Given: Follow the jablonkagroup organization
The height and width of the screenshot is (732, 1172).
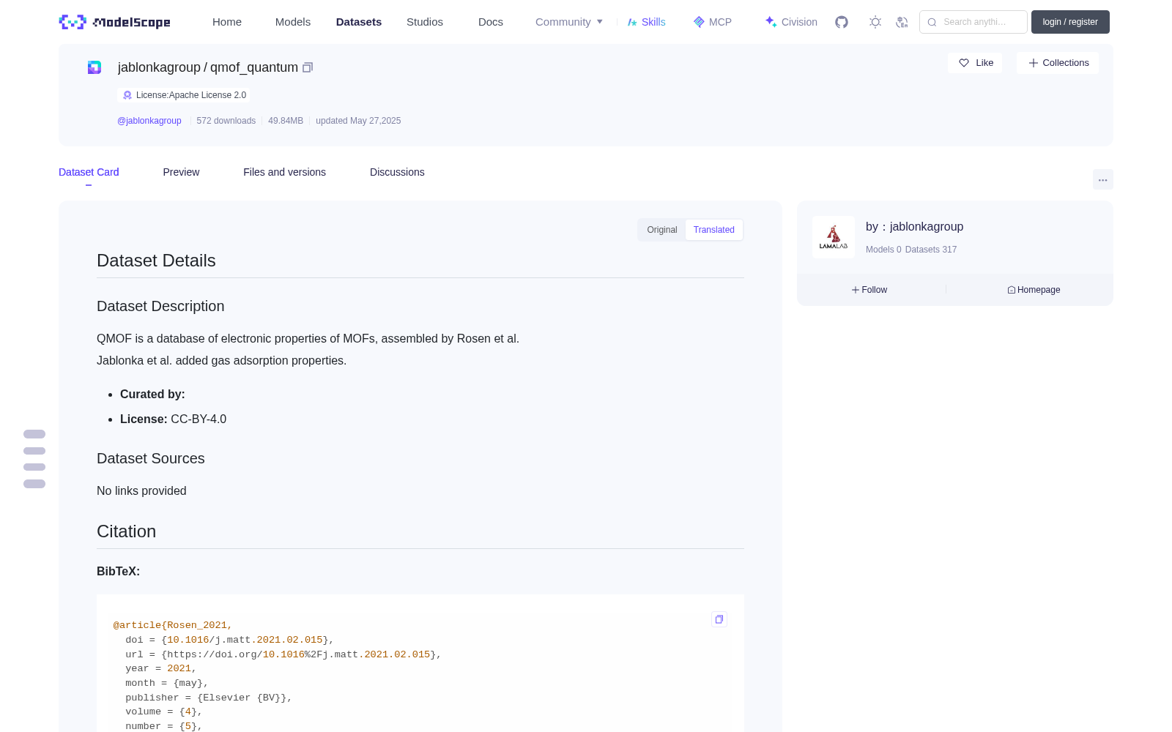Looking at the screenshot, I should click(x=869, y=290).
